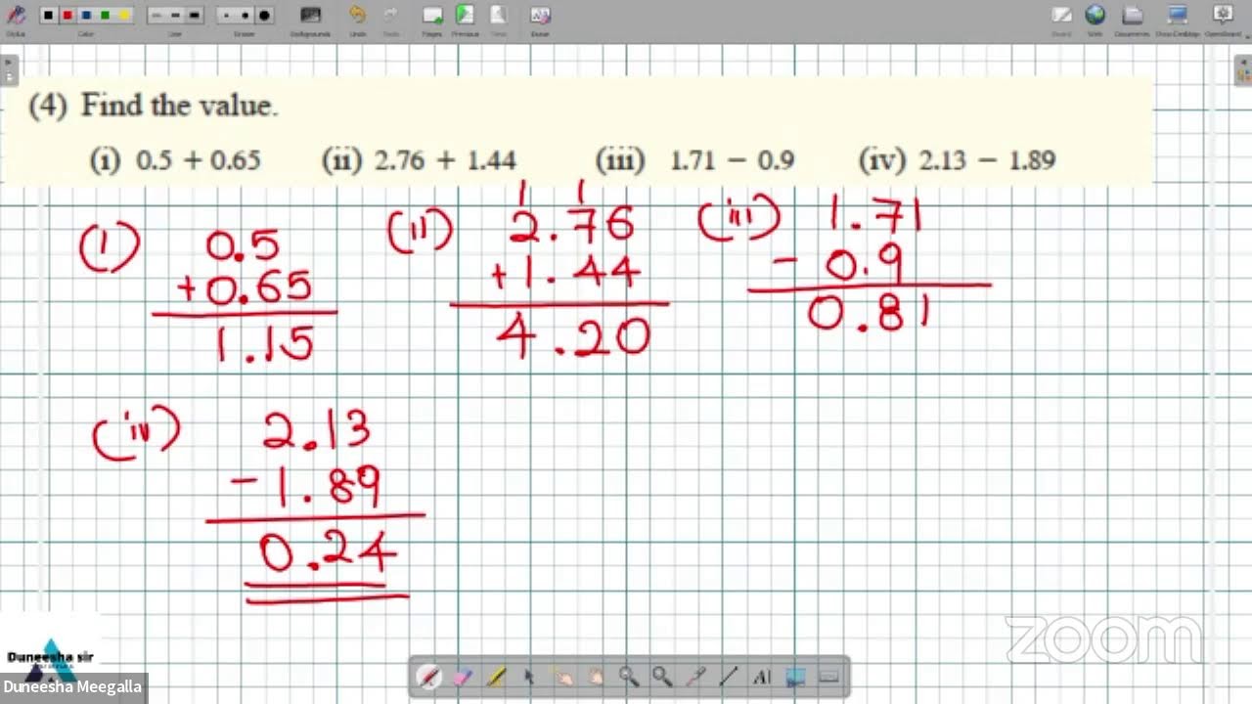The image size is (1252, 704).
Task: Click the Duneesha Meegalla name label
Action: point(72,687)
